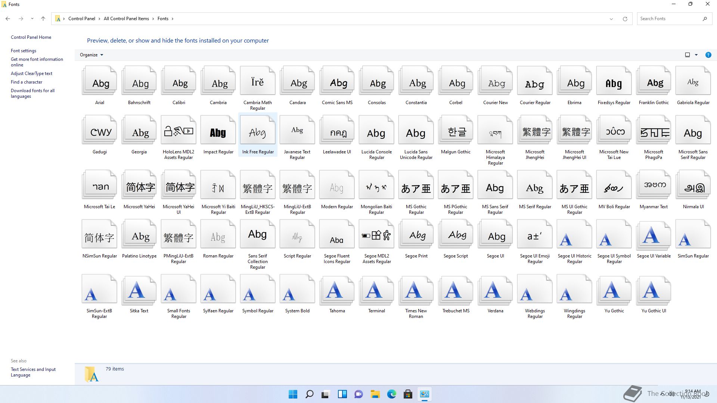Open Get more font information online
The image size is (717, 403).
37,62
